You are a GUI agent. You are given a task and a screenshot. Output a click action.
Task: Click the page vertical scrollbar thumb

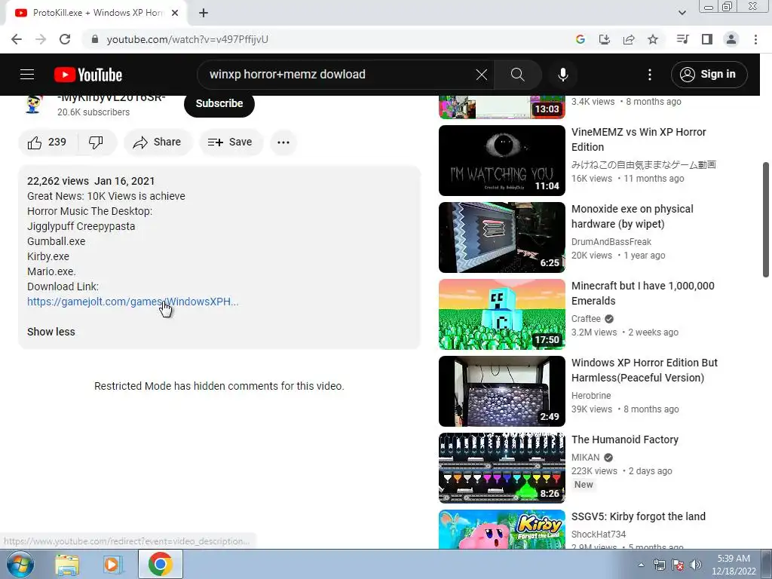click(766, 219)
